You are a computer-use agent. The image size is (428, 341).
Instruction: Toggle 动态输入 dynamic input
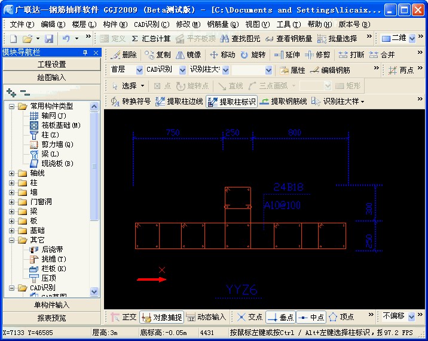[206, 317]
